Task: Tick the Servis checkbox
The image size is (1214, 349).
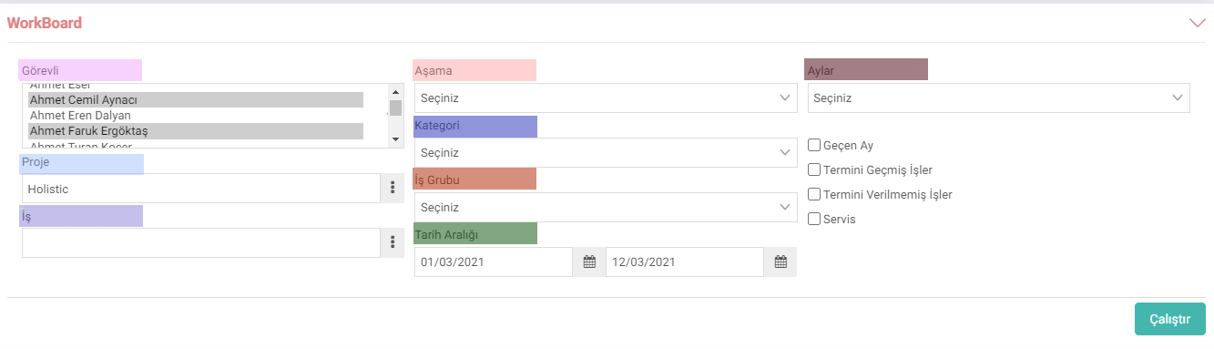Action: 815,219
